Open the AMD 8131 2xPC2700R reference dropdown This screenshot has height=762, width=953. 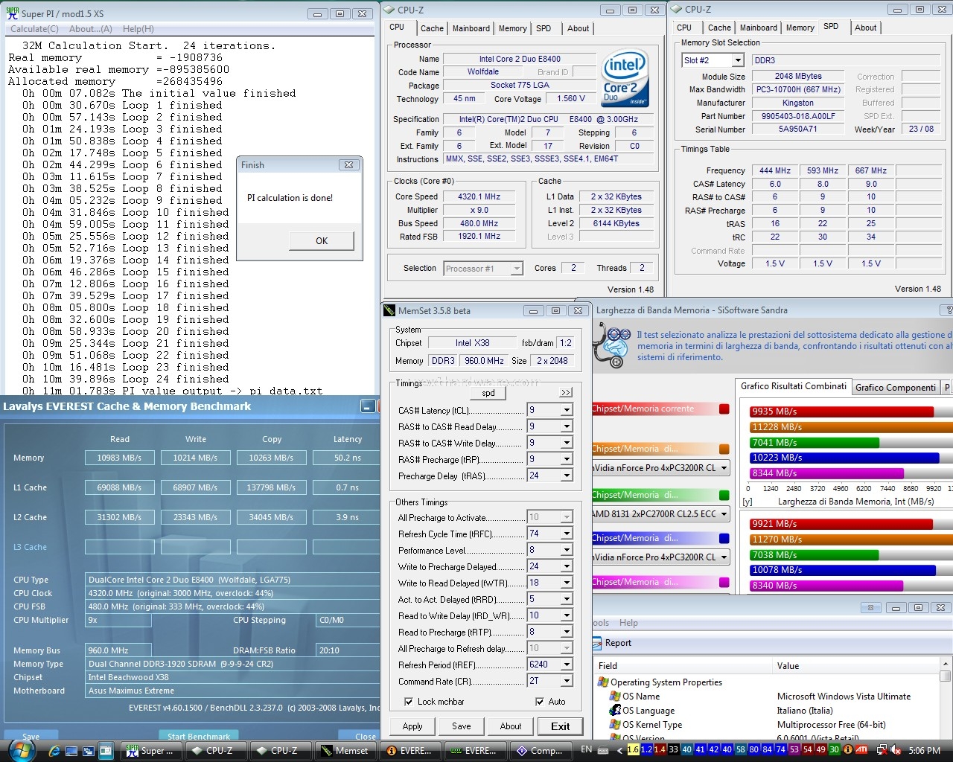[724, 513]
